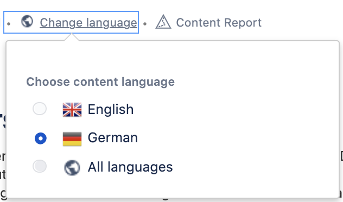This screenshot has height=202, width=343.
Task: Open the Change language link
Action: point(88,23)
